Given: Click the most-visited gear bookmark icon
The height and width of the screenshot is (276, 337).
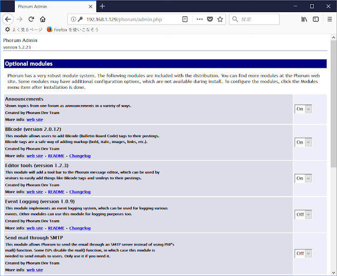Looking at the screenshot, I should tap(7, 29).
